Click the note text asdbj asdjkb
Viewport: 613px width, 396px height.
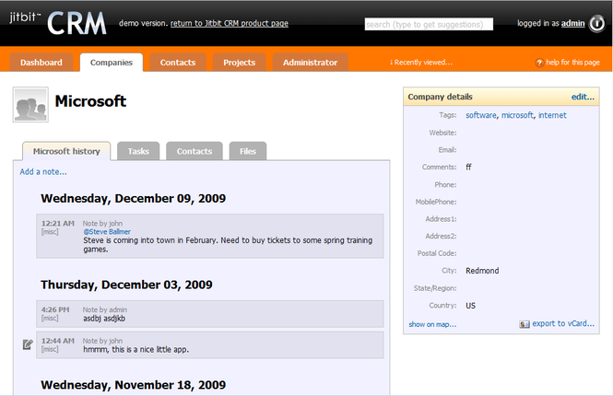click(x=104, y=319)
